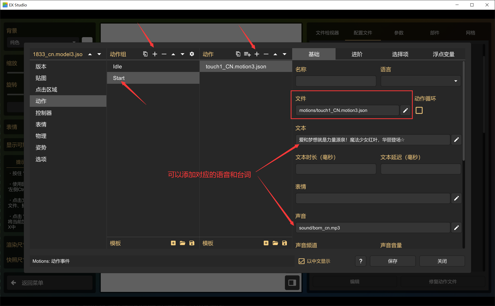This screenshot has height=306, width=495.
Task: Copy the selected motion entry
Action: pyautogui.click(x=238, y=54)
